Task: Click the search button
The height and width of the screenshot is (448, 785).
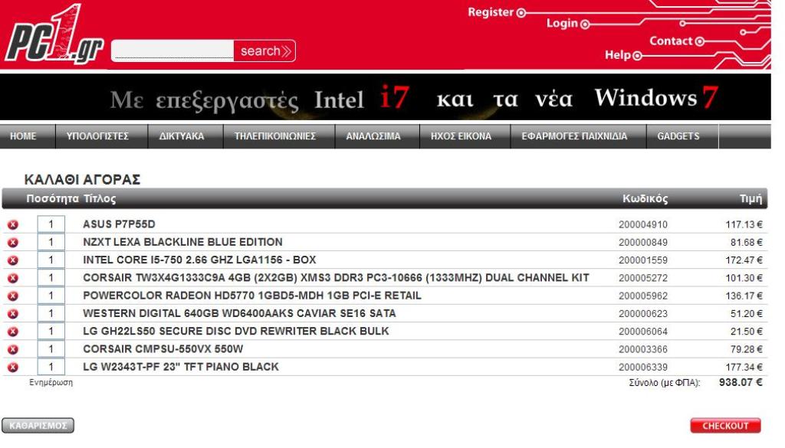Action: point(264,51)
